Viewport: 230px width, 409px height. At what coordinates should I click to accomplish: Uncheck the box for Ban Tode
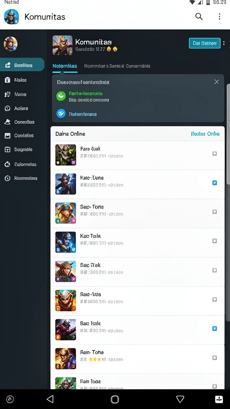(214, 329)
